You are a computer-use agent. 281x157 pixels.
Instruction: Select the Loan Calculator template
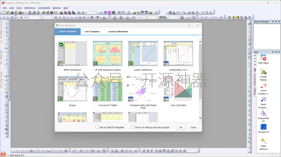178,92
